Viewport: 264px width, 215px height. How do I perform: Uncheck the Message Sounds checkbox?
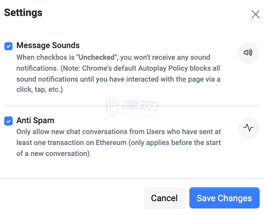[8, 46]
